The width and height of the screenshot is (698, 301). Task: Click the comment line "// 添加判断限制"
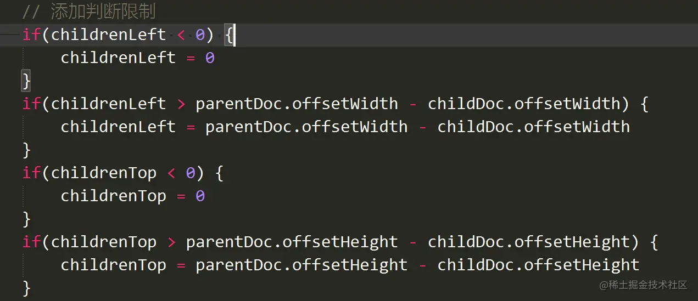click(88, 12)
